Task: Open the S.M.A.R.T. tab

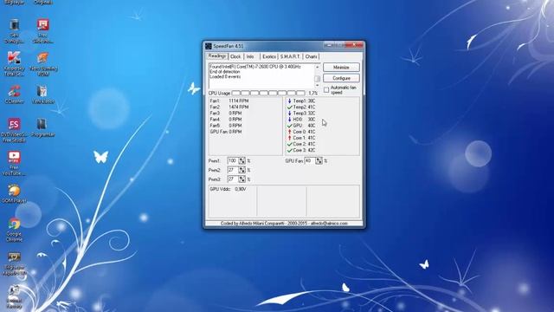Action: [290, 56]
